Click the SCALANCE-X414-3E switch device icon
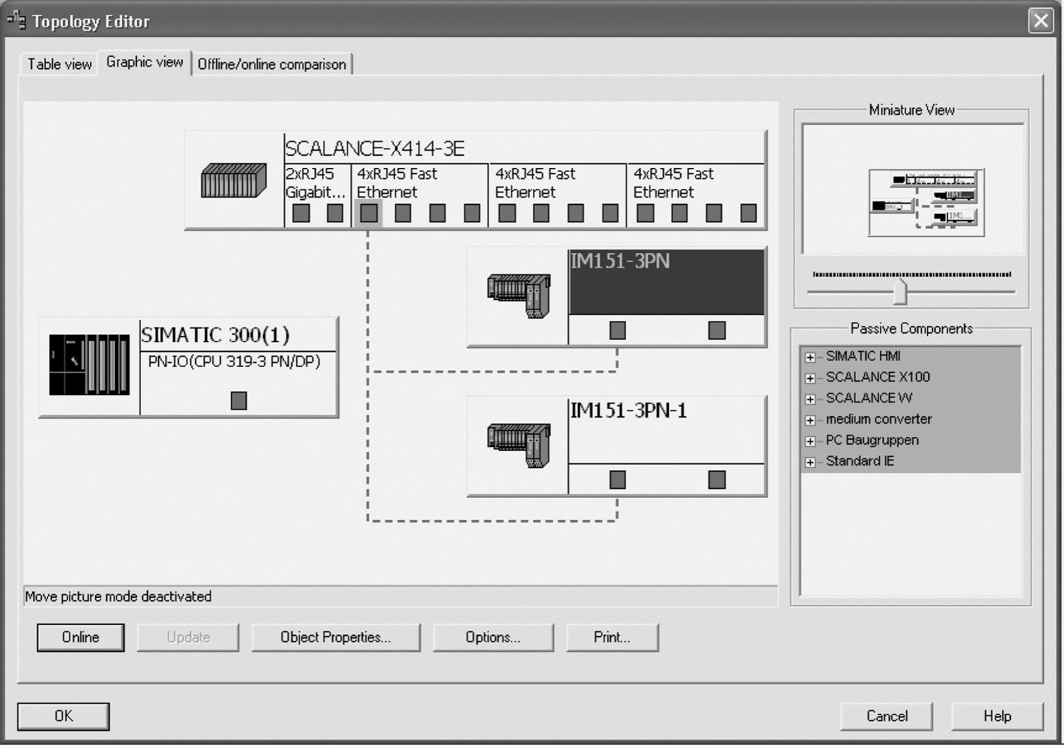Image resolution: width=1064 pixels, height=745 pixels. pos(234,180)
